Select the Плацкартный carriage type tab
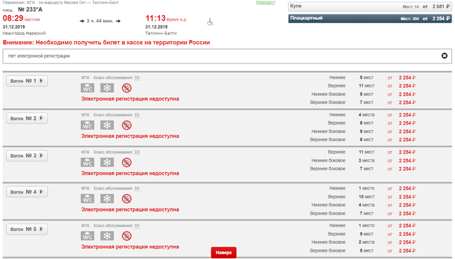Screen dimensions: 455x259 [x=370, y=19]
